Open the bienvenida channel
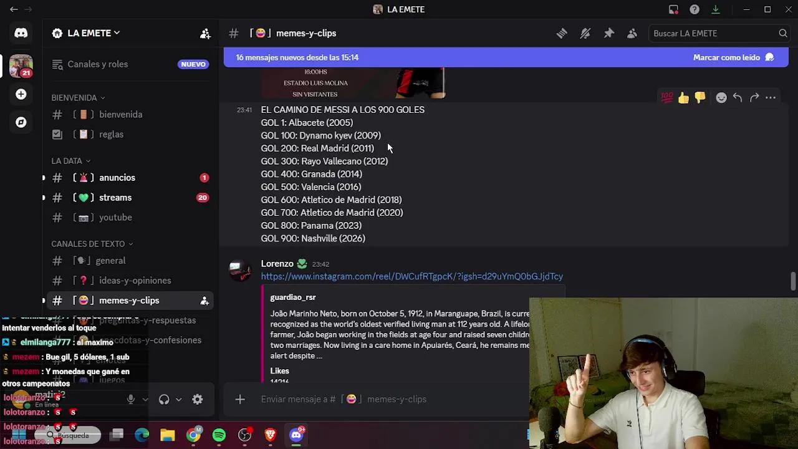The image size is (798, 449). pos(130,115)
